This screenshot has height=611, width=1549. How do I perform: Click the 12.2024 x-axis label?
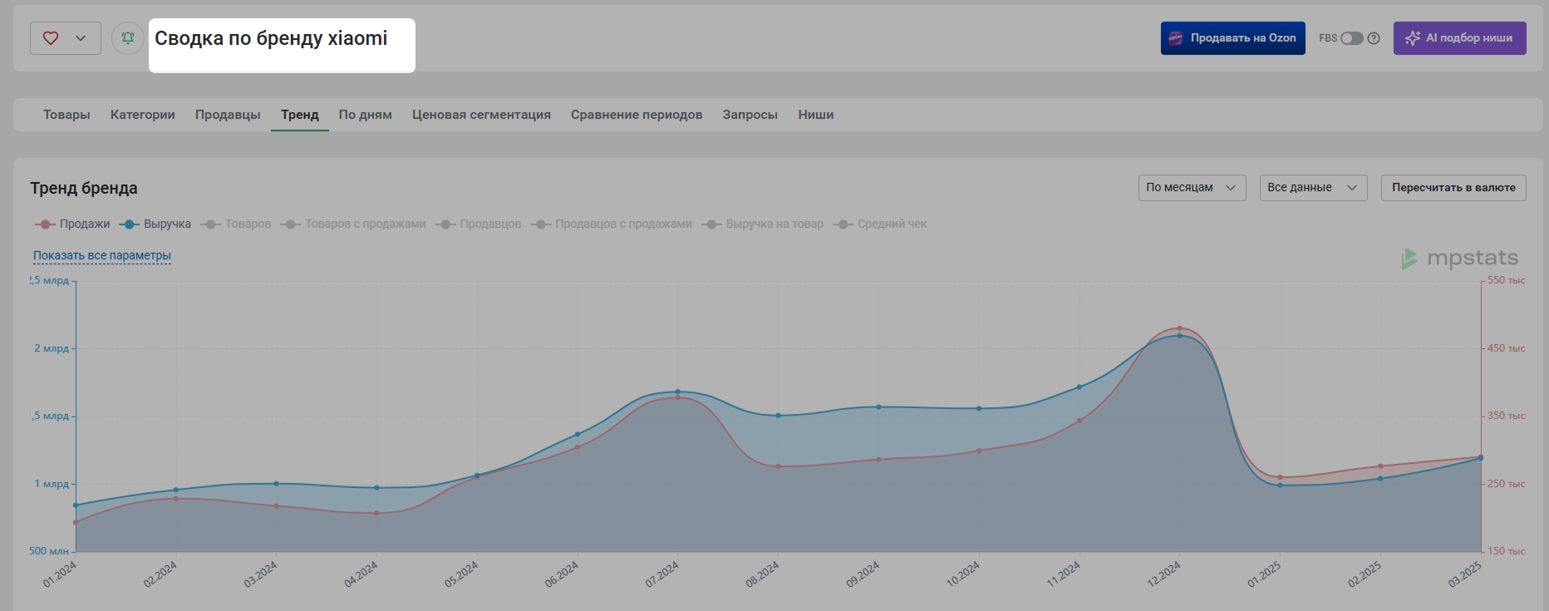tap(1163, 574)
